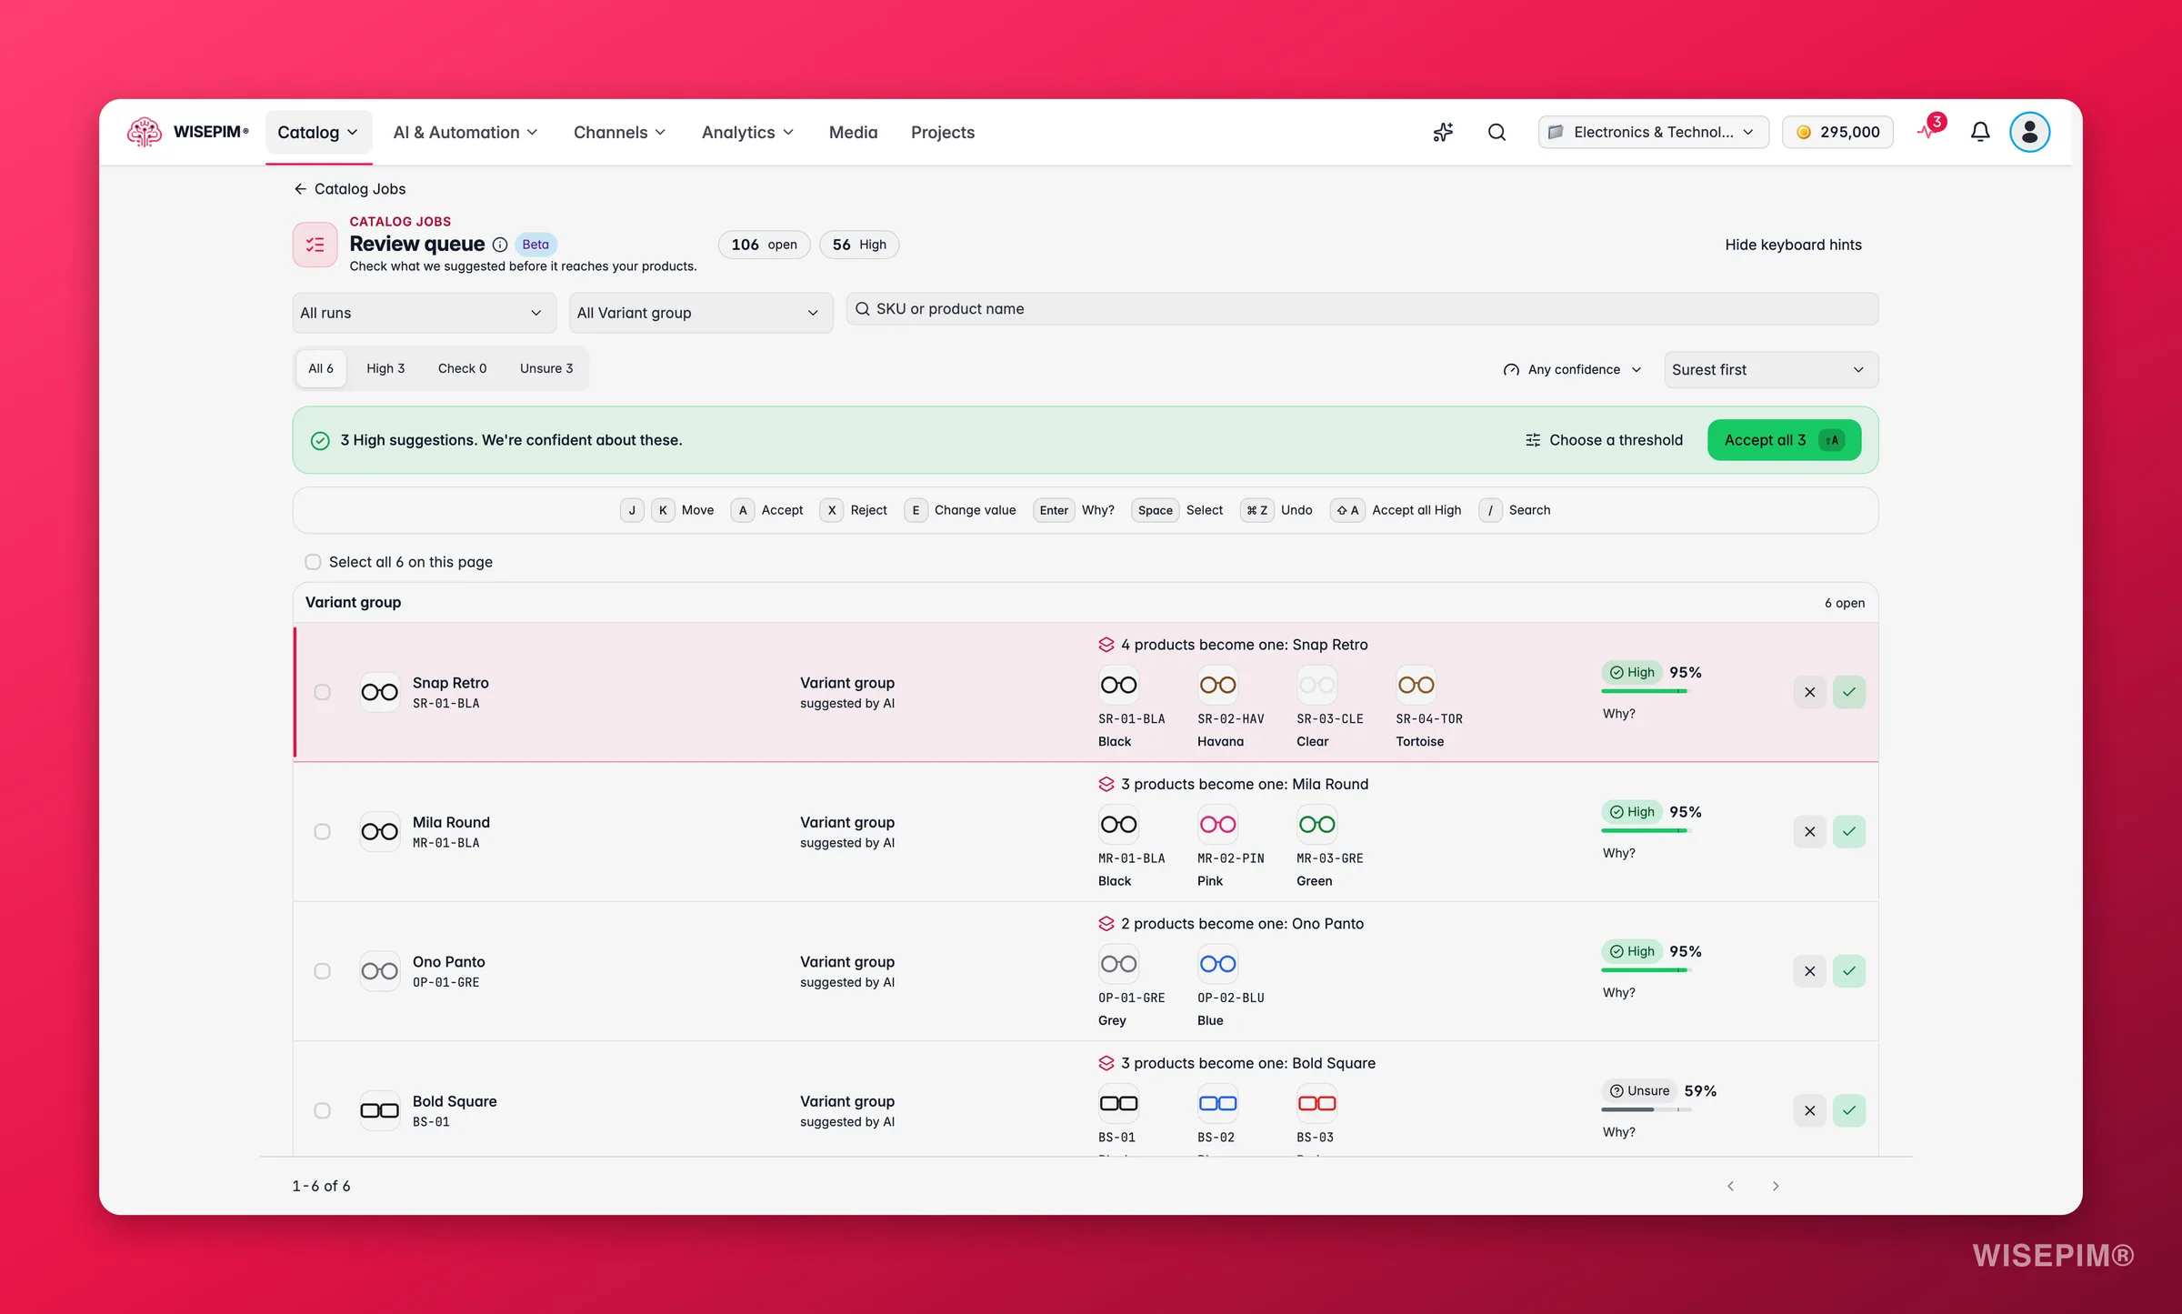This screenshot has width=2182, height=1314.
Task: Reject the Mila Round suggestion
Action: [x=1809, y=831]
